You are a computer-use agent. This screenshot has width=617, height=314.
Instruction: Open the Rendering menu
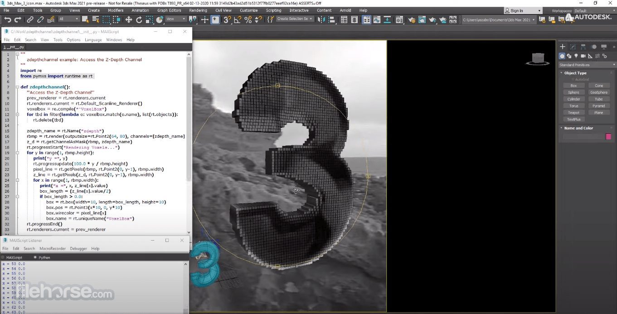coord(198,10)
